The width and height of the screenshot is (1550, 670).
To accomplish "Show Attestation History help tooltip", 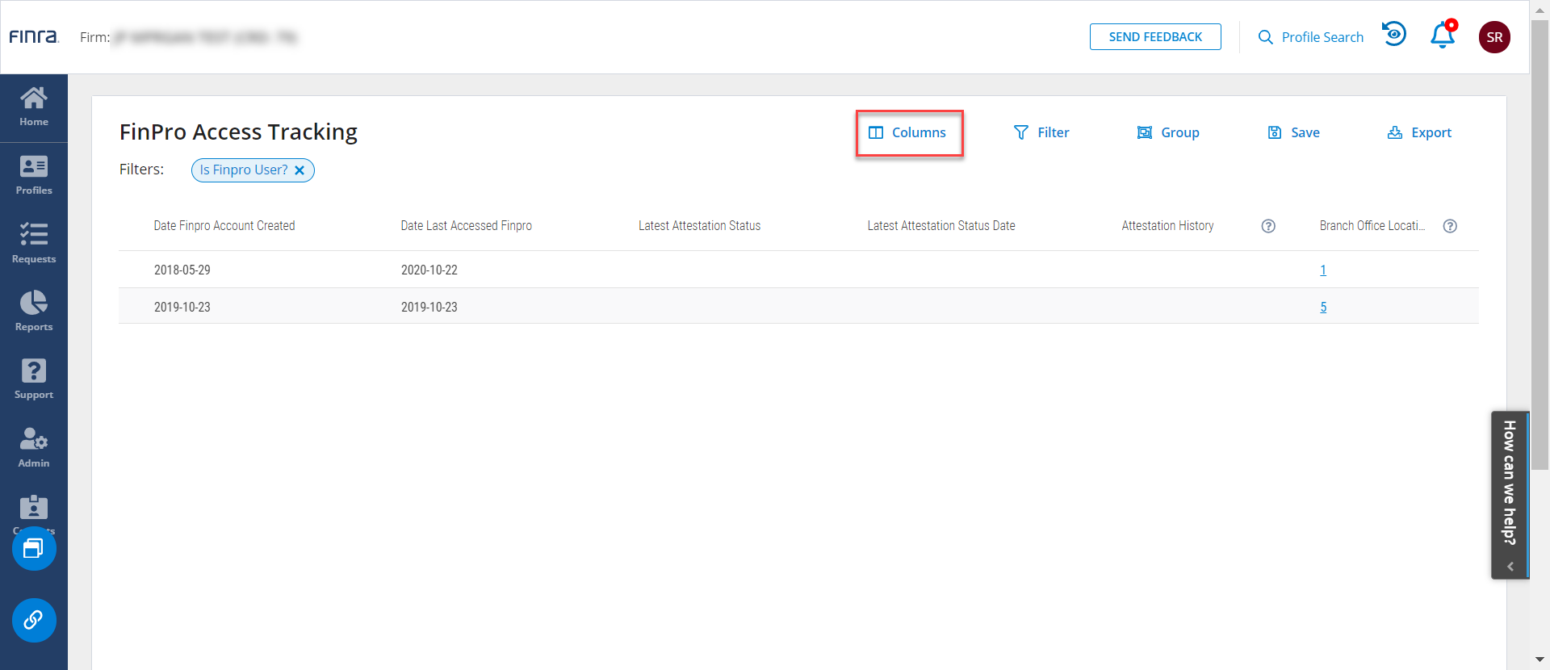I will pos(1268,226).
